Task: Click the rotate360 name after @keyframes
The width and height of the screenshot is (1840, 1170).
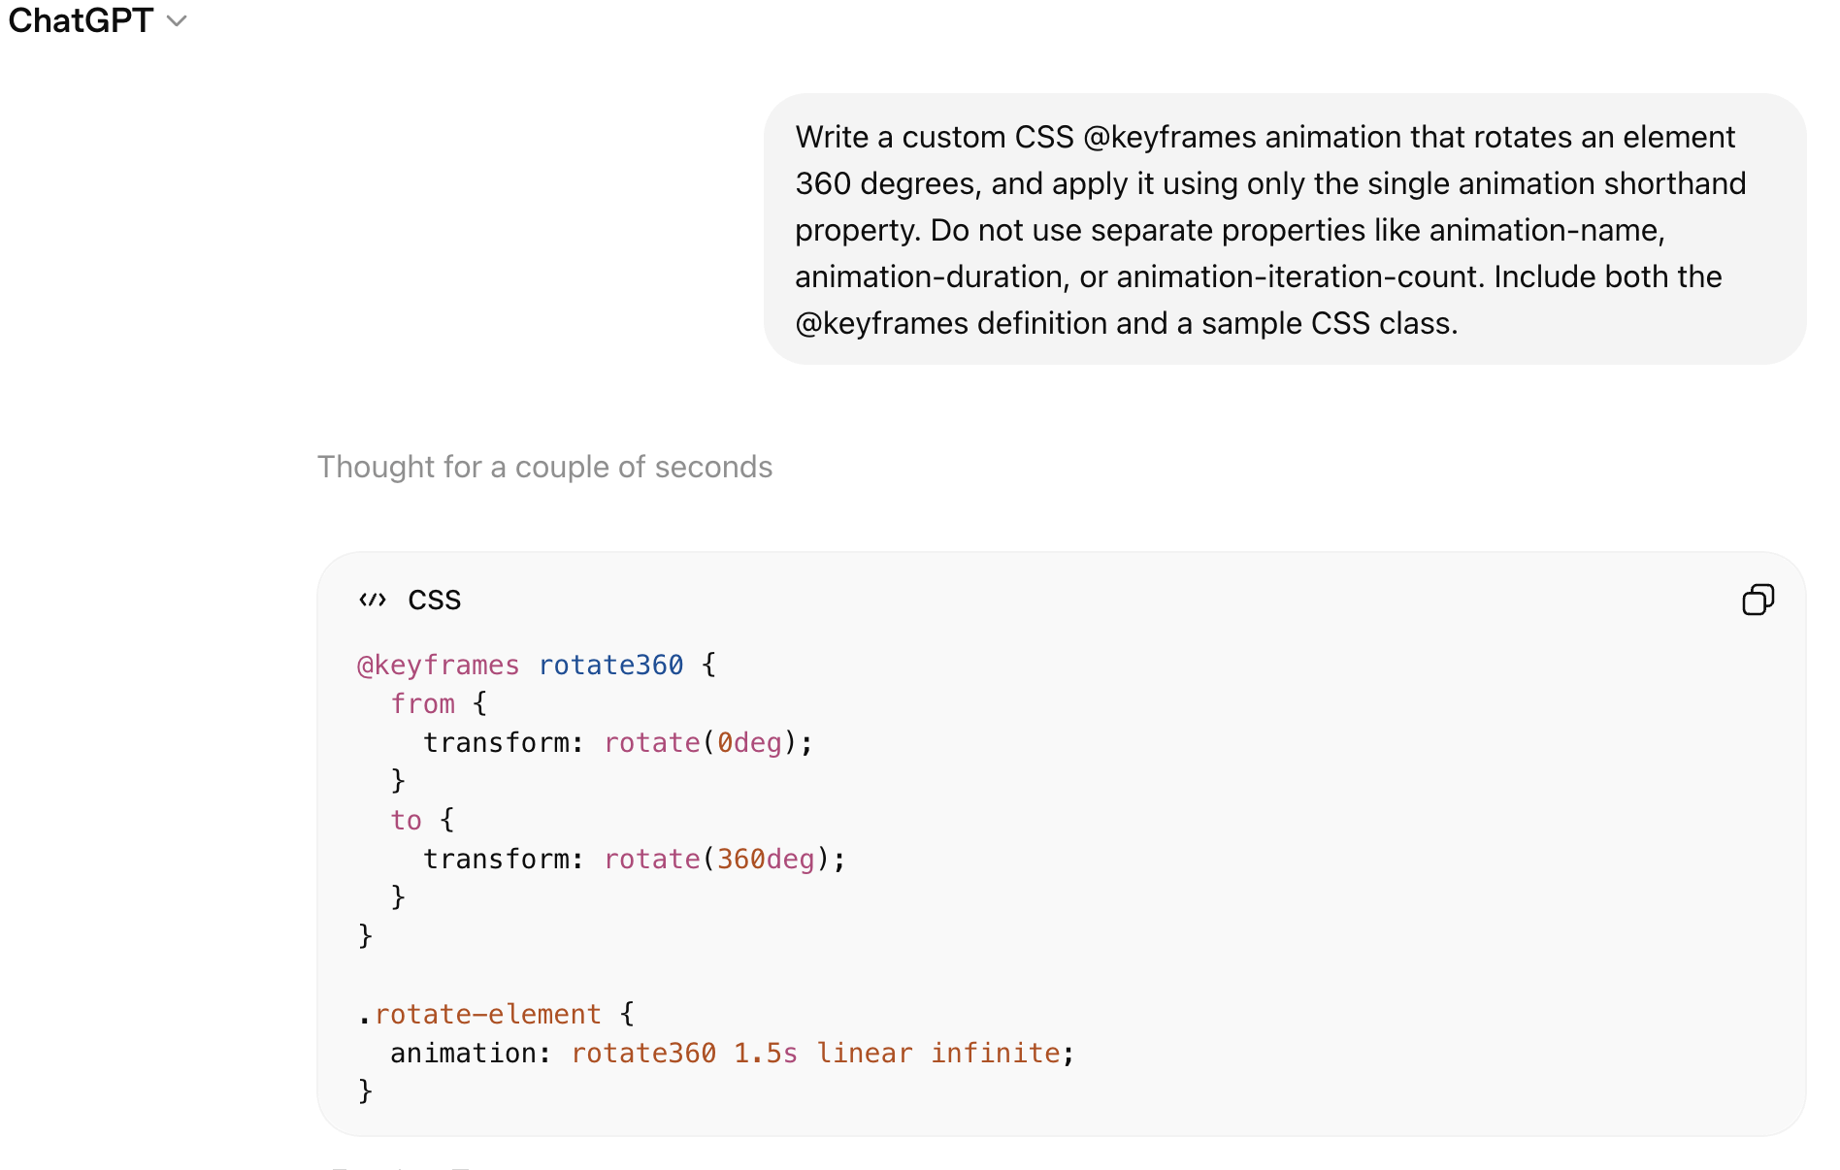Action: coord(610,666)
